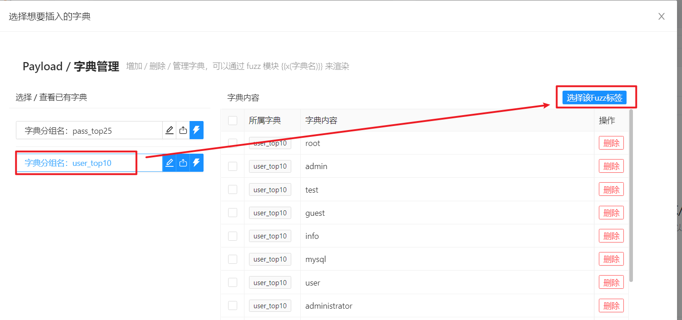Remove the user entry

point(611,282)
